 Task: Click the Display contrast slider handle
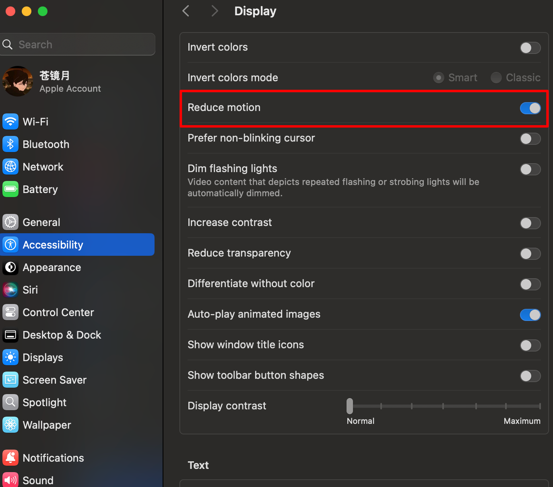coord(350,406)
